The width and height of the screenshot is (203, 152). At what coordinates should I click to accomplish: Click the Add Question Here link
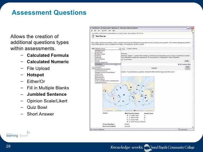tap(185, 64)
